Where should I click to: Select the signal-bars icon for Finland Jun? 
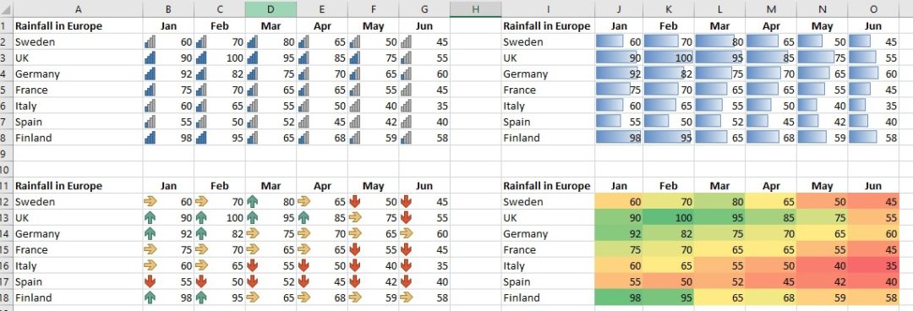click(x=407, y=138)
